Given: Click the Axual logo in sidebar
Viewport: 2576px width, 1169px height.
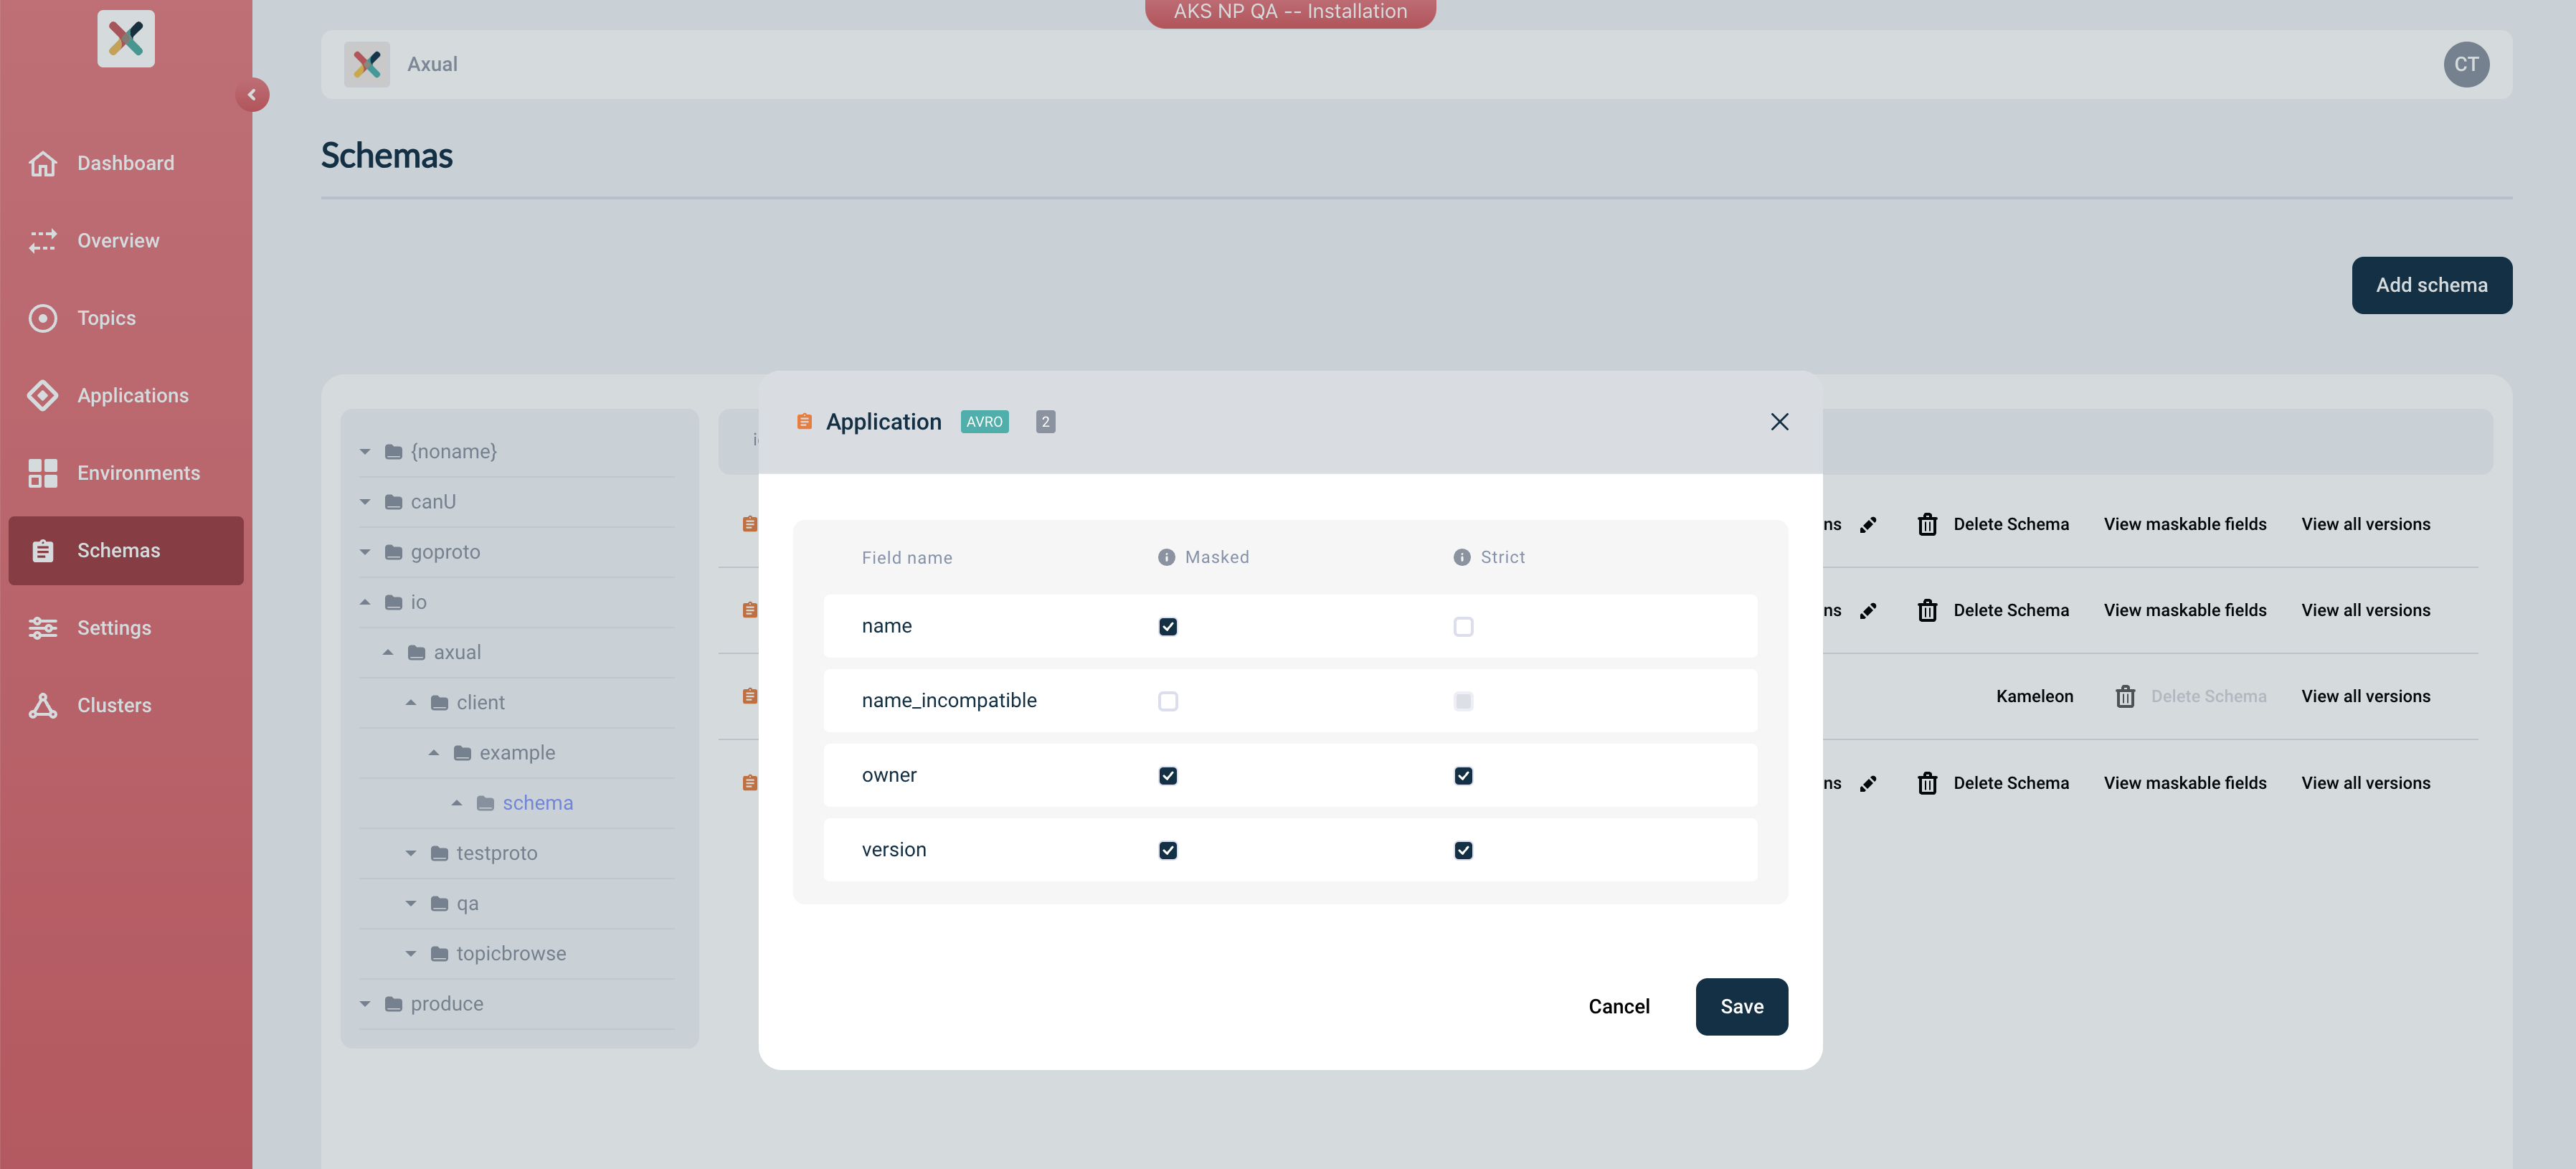Looking at the screenshot, I should pyautogui.click(x=126, y=38).
